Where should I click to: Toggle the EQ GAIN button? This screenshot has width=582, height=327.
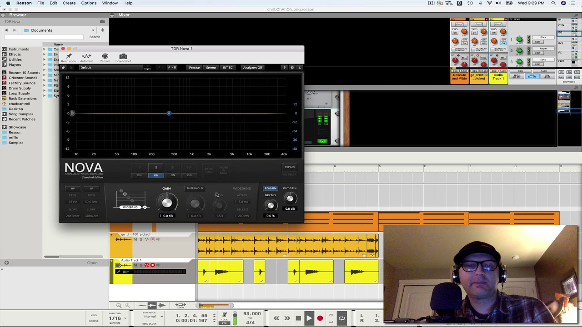(x=270, y=188)
